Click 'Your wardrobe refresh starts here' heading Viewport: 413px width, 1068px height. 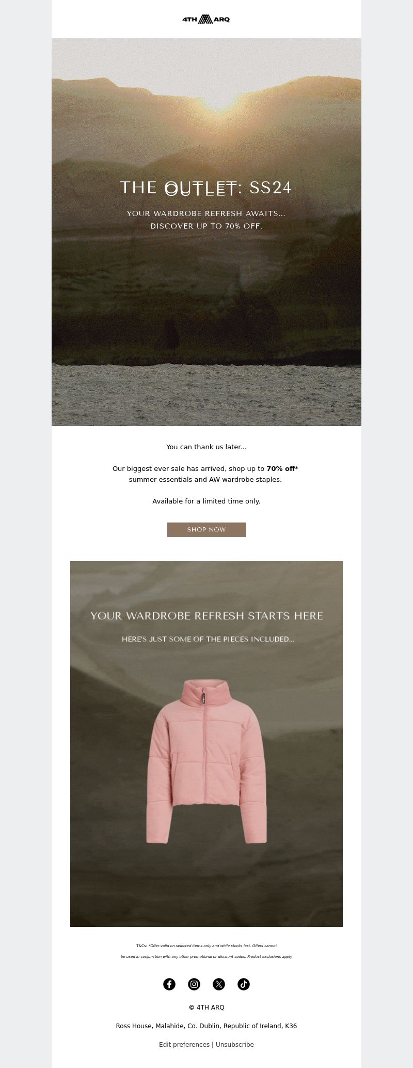(206, 616)
